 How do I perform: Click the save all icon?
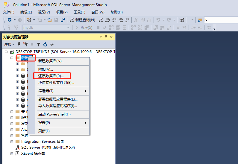[63, 20]
